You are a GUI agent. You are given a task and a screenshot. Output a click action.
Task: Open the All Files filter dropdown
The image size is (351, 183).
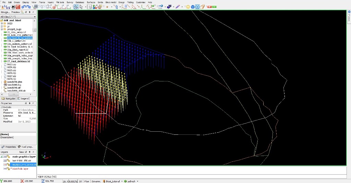click(35, 17)
